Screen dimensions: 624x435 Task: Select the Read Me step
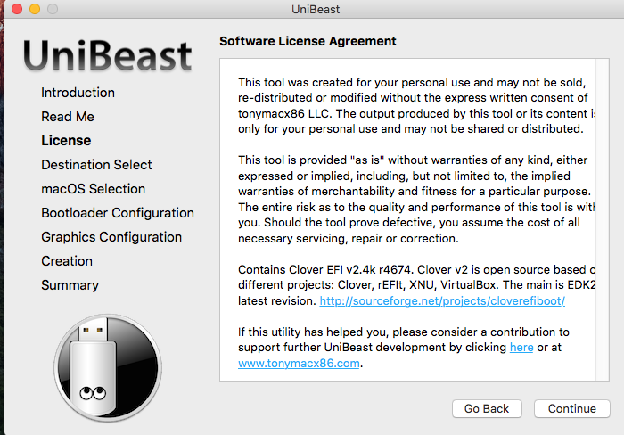[68, 117]
